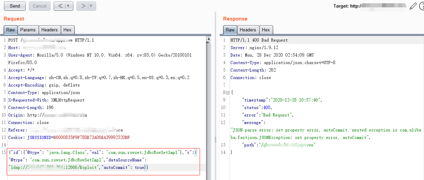The height and width of the screenshot is (180, 424).
Task: Click the "error":"Bad Request" response line
Action: [267, 115]
